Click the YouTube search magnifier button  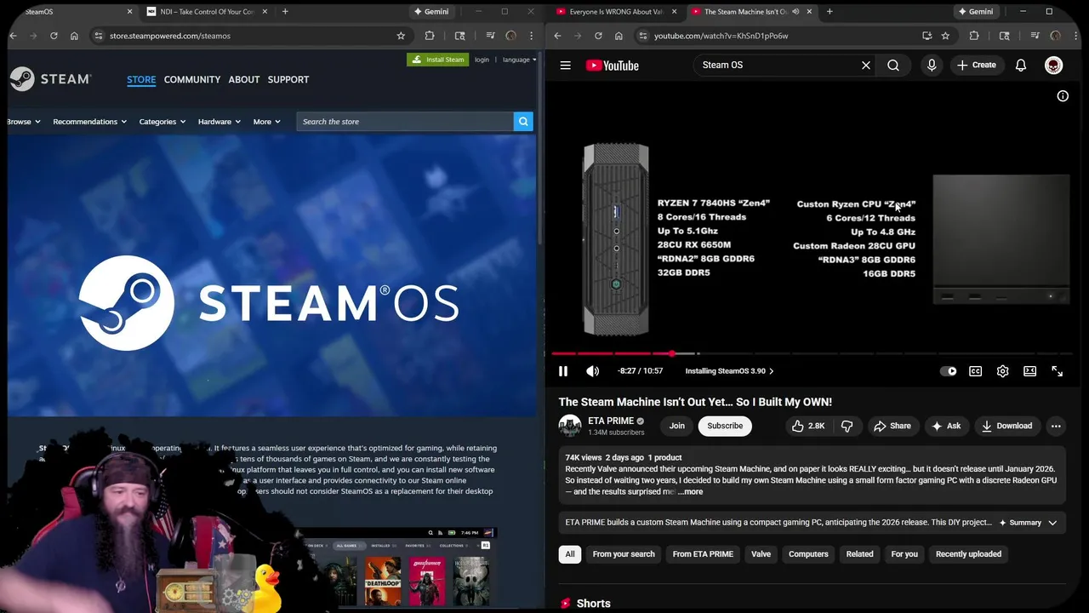tap(893, 65)
